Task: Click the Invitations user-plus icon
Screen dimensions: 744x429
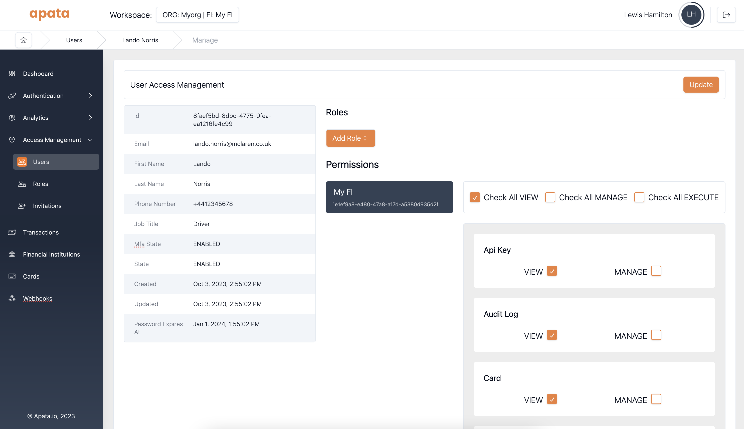Action: coord(22,206)
